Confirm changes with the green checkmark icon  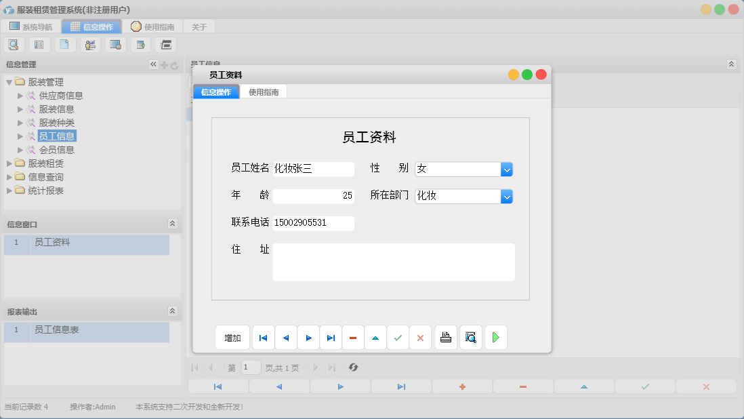[398, 337]
